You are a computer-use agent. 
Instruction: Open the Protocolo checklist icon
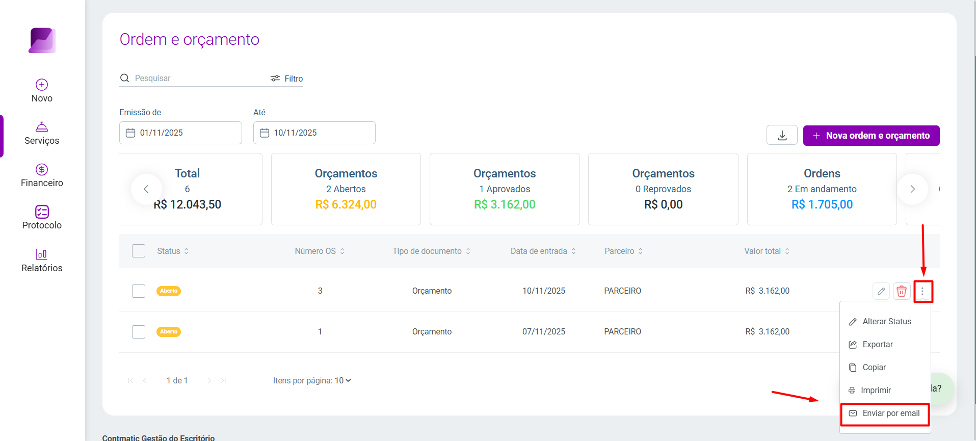(x=42, y=212)
